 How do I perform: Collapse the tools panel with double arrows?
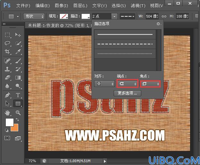(x=4, y=24)
